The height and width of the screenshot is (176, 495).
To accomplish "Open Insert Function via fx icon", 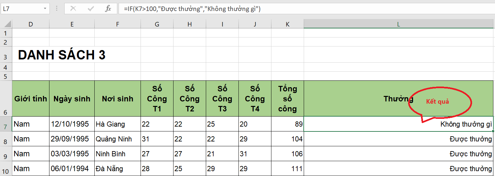I will point(108,9).
